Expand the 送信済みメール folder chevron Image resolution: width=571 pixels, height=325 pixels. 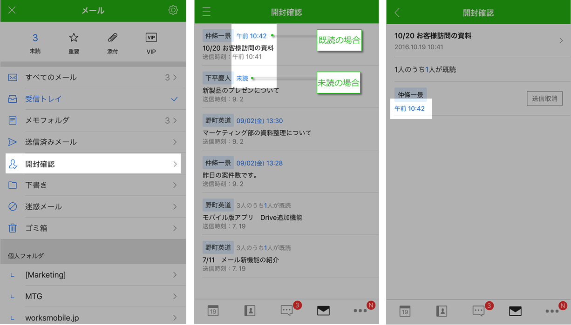(175, 142)
